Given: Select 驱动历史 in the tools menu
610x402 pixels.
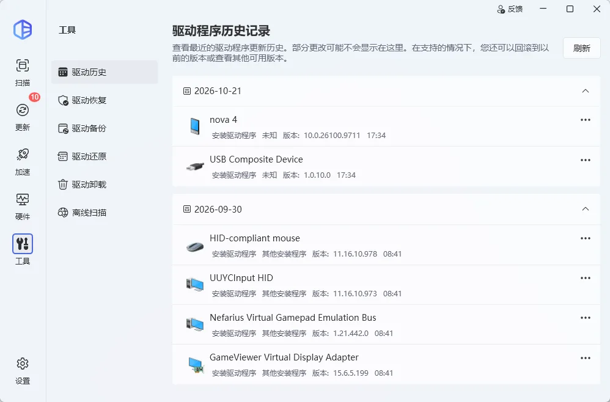Looking at the screenshot, I should (105, 72).
